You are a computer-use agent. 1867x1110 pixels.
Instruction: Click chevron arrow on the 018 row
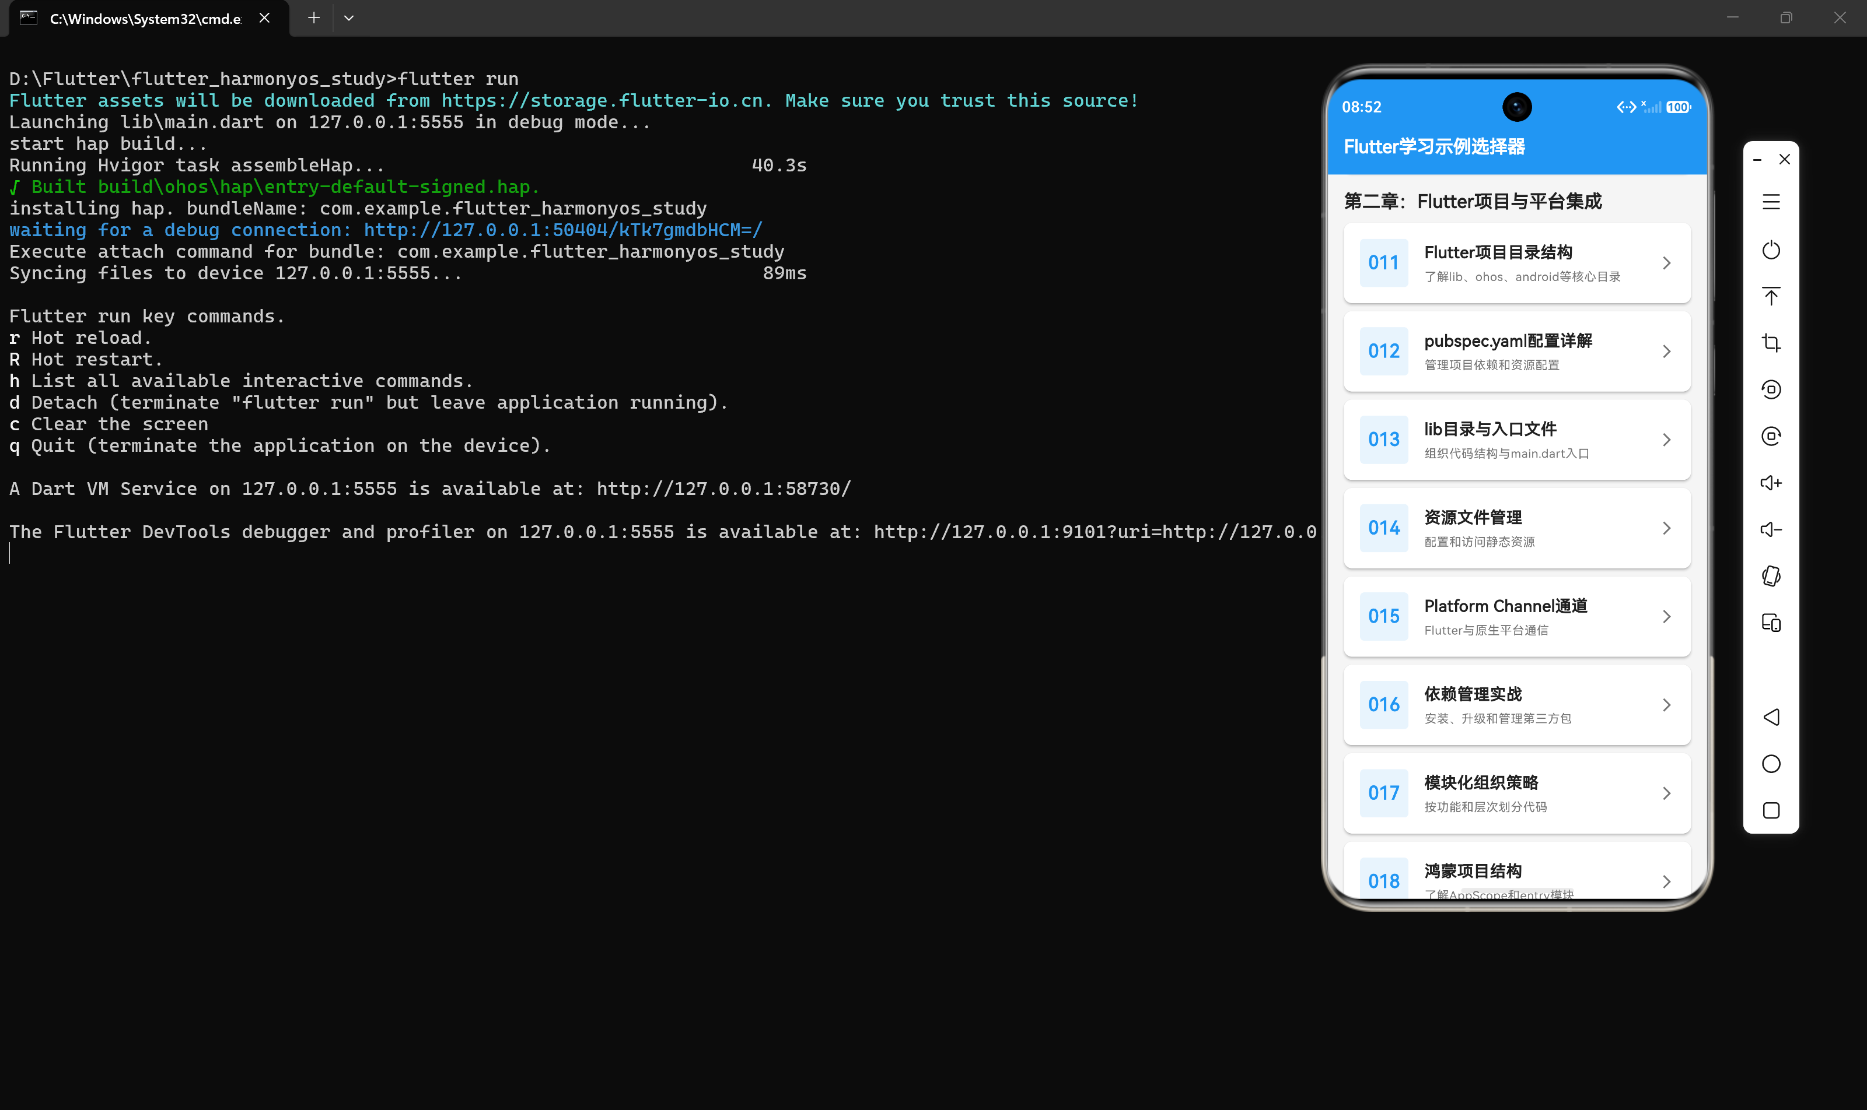pyautogui.click(x=1666, y=881)
